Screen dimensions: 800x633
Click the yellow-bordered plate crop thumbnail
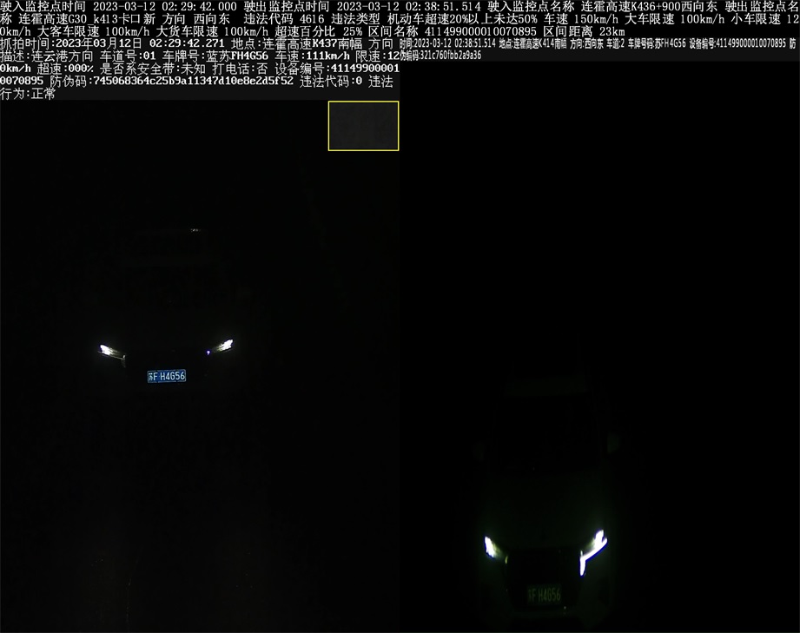pyautogui.click(x=363, y=126)
